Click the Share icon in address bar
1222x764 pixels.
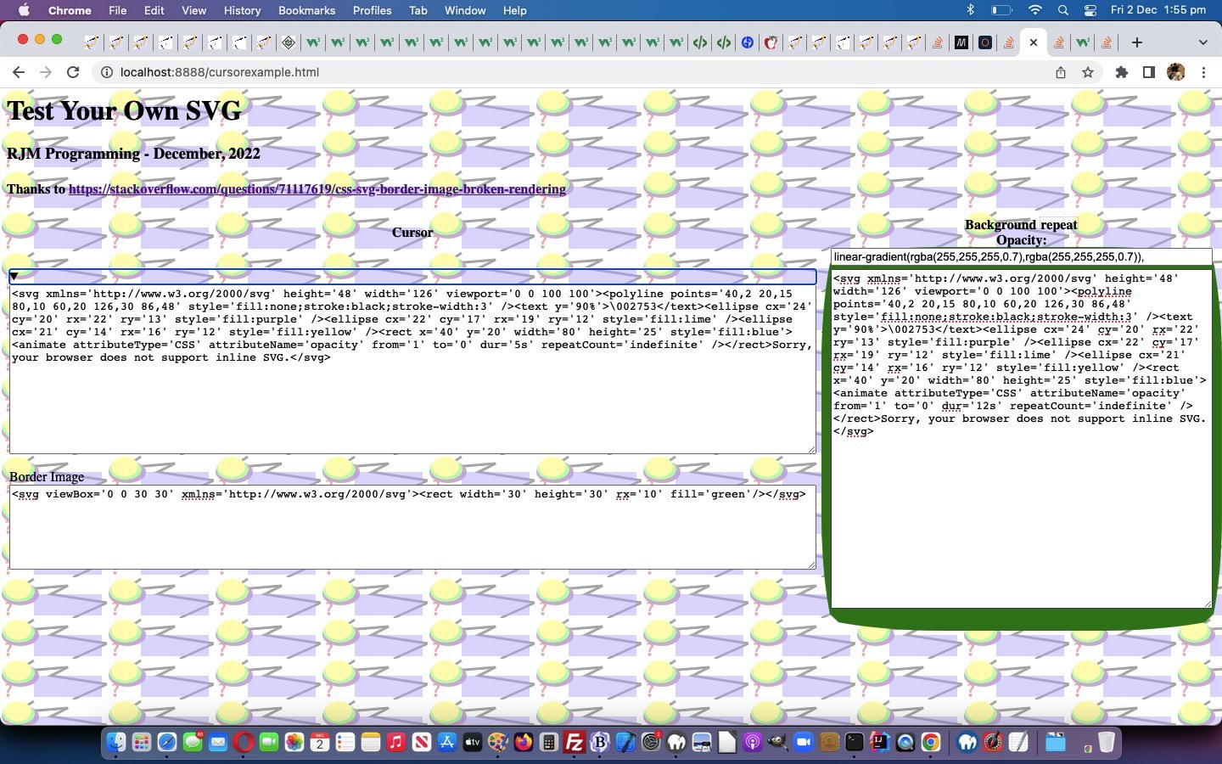pos(1061,72)
